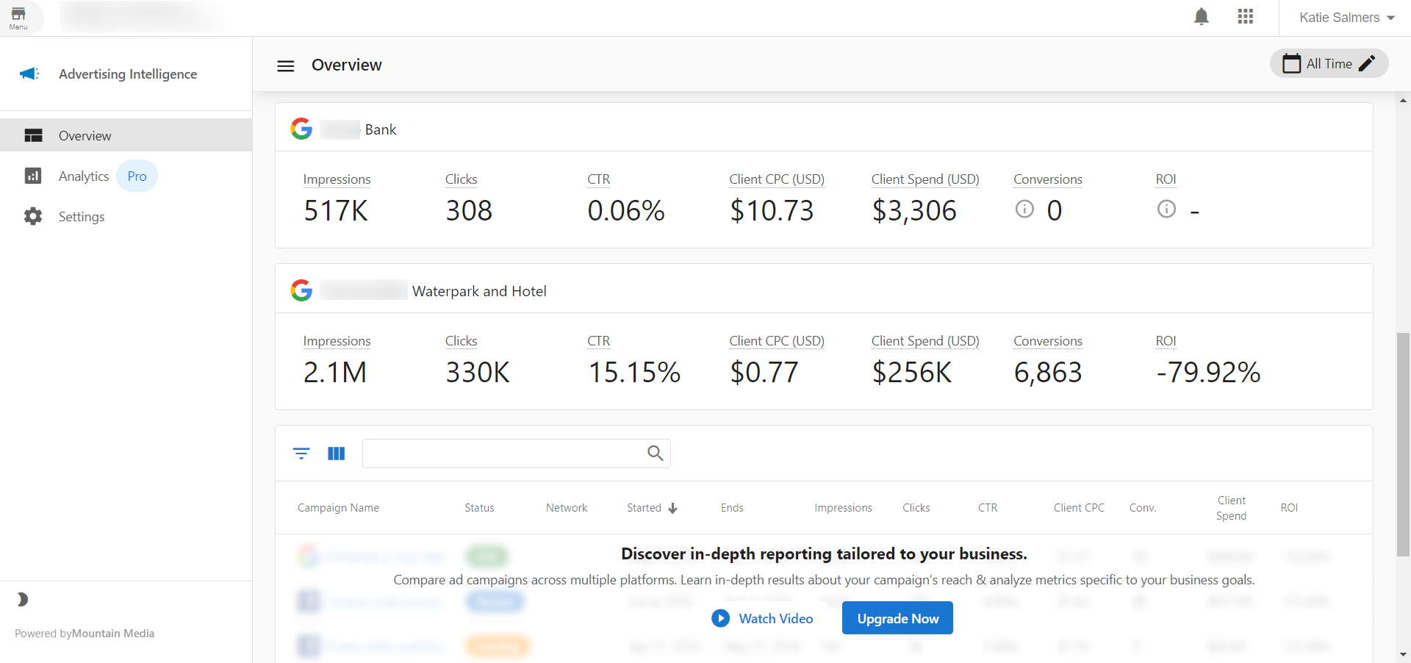Click the filter icon above campaign table
The height and width of the screenshot is (663, 1411).
pyautogui.click(x=301, y=454)
